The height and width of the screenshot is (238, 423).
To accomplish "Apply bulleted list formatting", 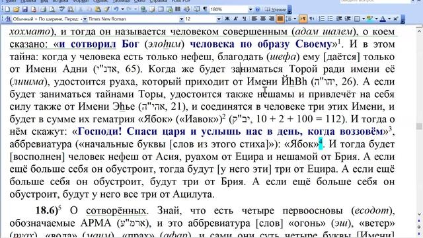I will click(x=330, y=19).
